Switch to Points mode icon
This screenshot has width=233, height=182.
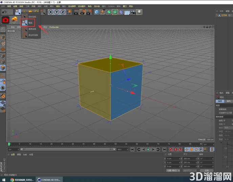[x=3, y=56]
